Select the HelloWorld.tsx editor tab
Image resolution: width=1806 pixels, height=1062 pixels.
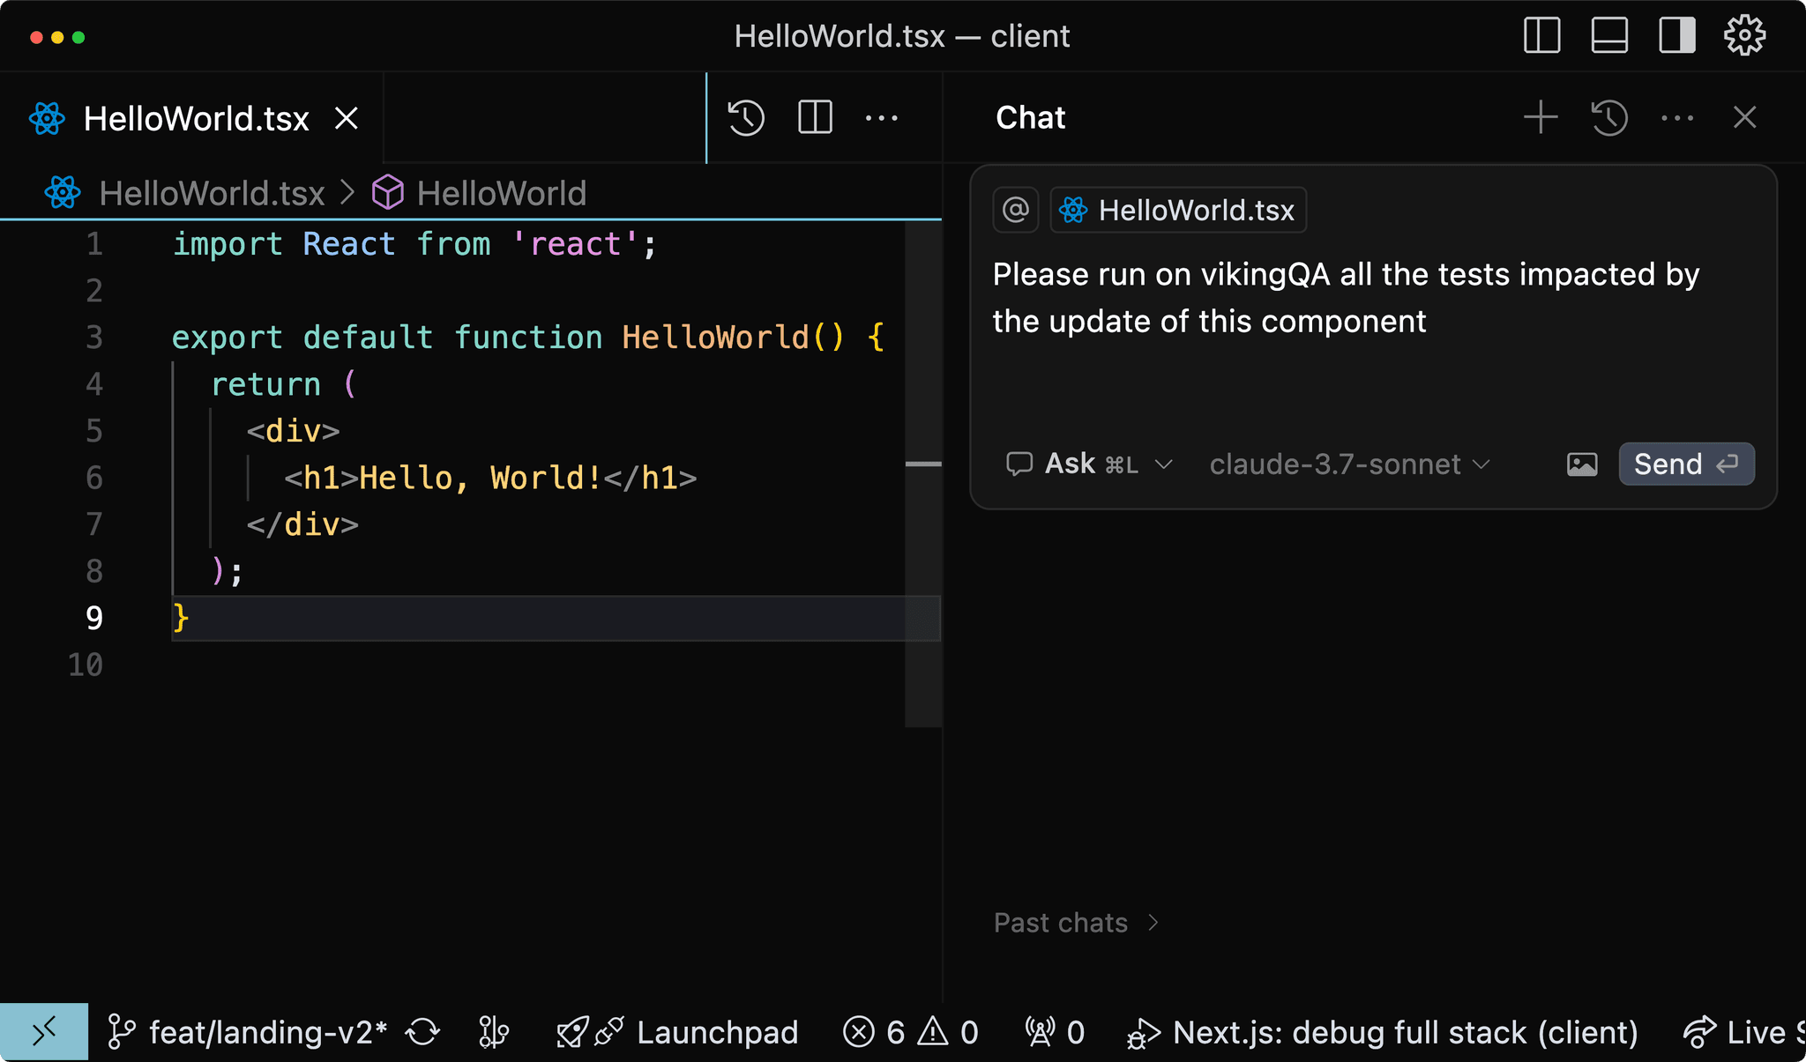coord(194,117)
